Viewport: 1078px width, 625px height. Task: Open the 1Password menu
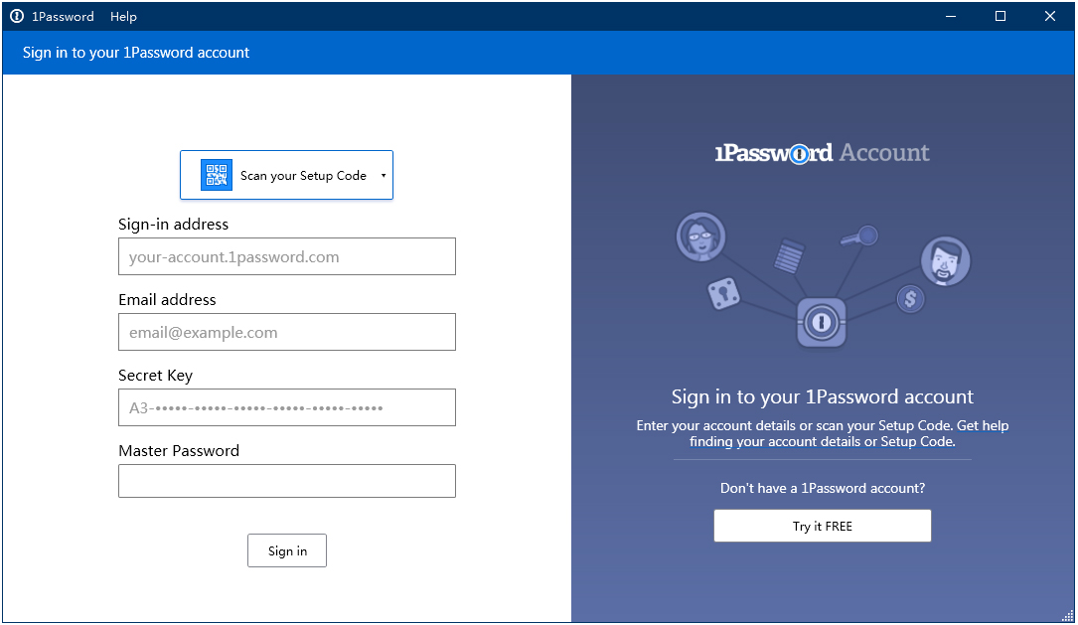(x=63, y=17)
